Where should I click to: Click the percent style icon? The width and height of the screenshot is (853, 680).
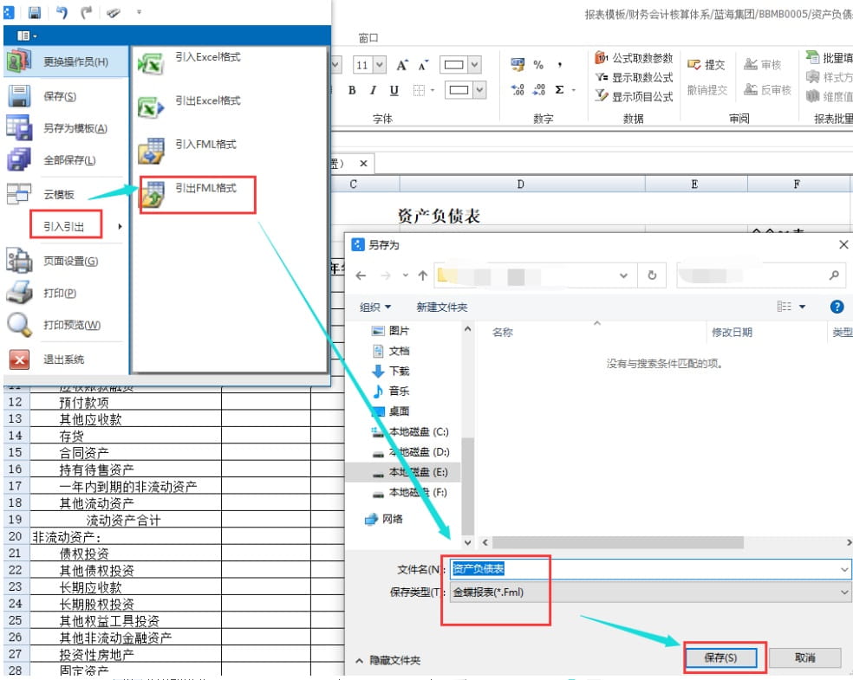tap(538, 65)
